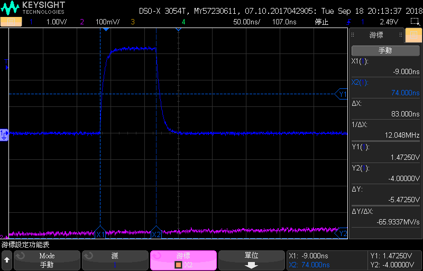The image size is (423, 271).
Task: Click the orange sidebar list icon
Action: pos(414,35)
